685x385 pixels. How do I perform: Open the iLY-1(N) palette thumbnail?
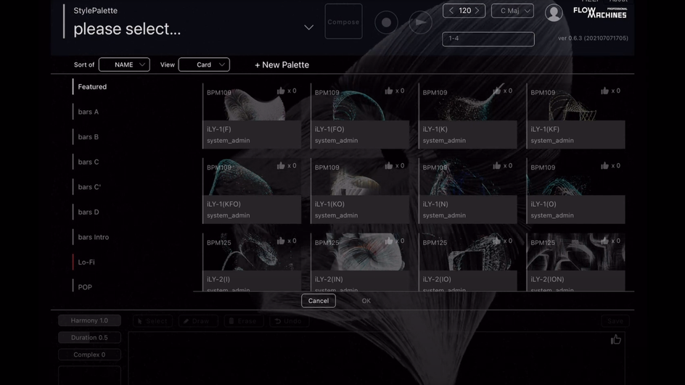pos(468,177)
